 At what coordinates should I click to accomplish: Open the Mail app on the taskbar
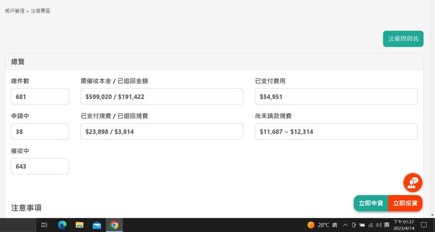(x=97, y=225)
